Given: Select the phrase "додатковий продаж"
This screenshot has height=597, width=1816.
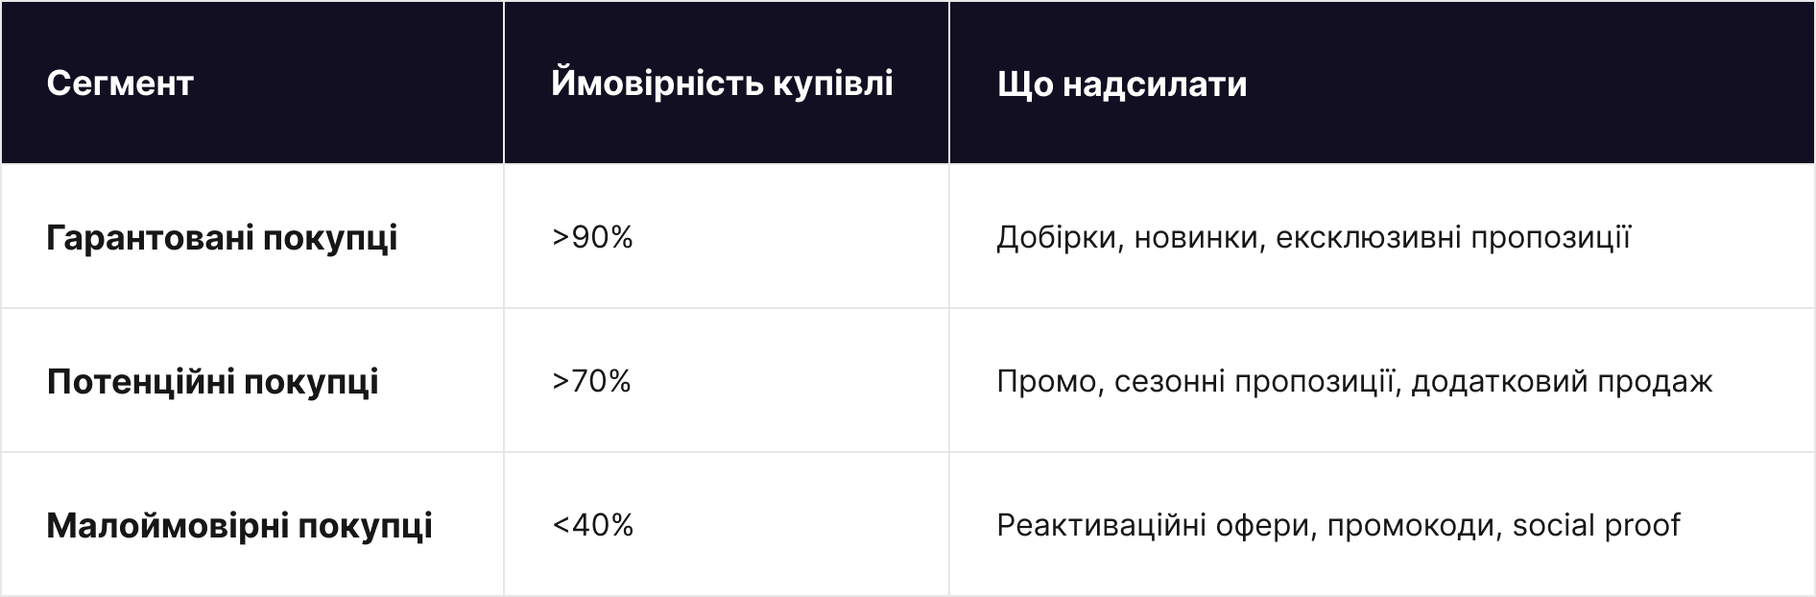Looking at the screenshot, I should [x=1562, y=381].
